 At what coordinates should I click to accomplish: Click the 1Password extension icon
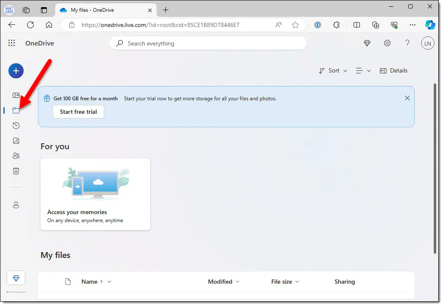318,25
